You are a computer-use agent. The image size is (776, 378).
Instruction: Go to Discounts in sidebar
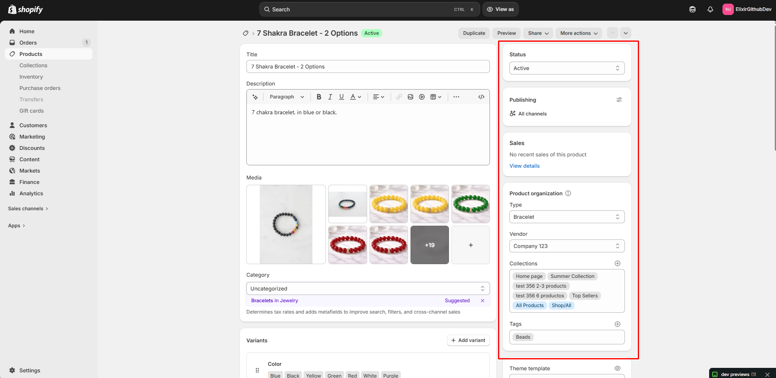click(x=32, y=148)
